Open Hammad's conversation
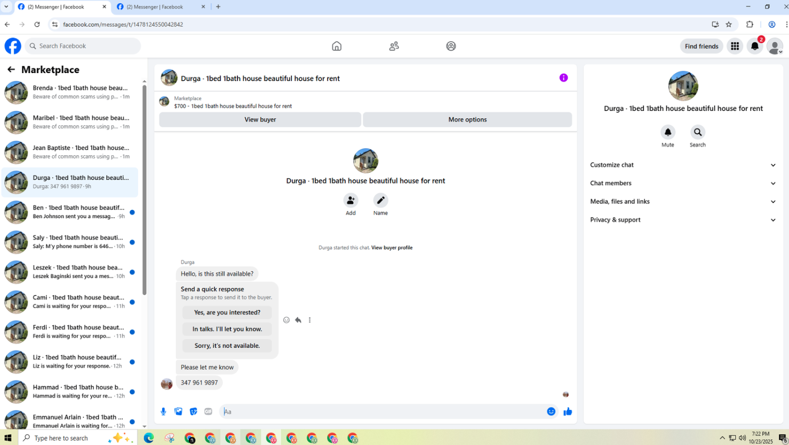Viewport: 789px width, 445px height. click(x=70, y=392)
